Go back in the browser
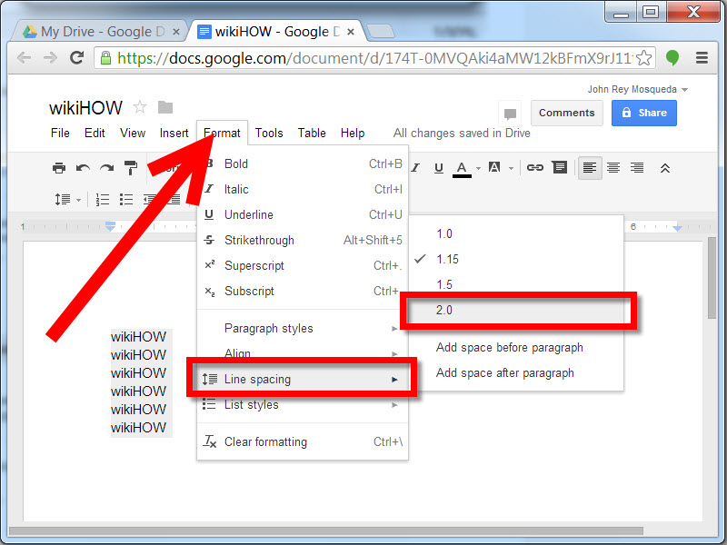The image size is (727, 545). tap(24, 57)
